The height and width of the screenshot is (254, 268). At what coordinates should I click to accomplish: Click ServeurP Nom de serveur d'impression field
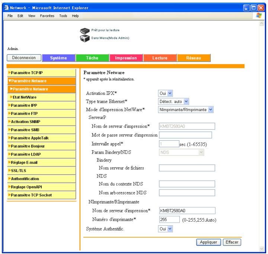click(x=187, y=126)
